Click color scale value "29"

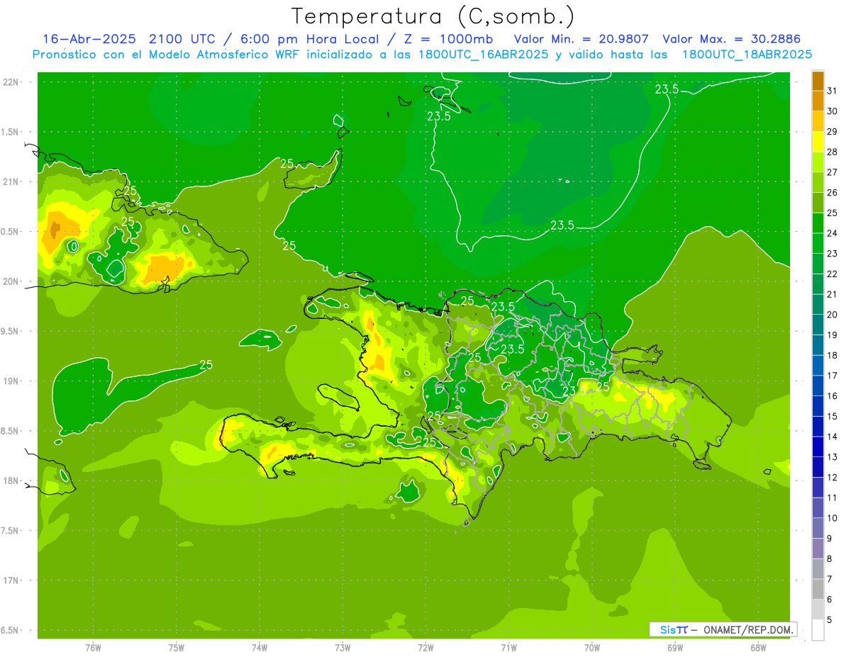833,131
